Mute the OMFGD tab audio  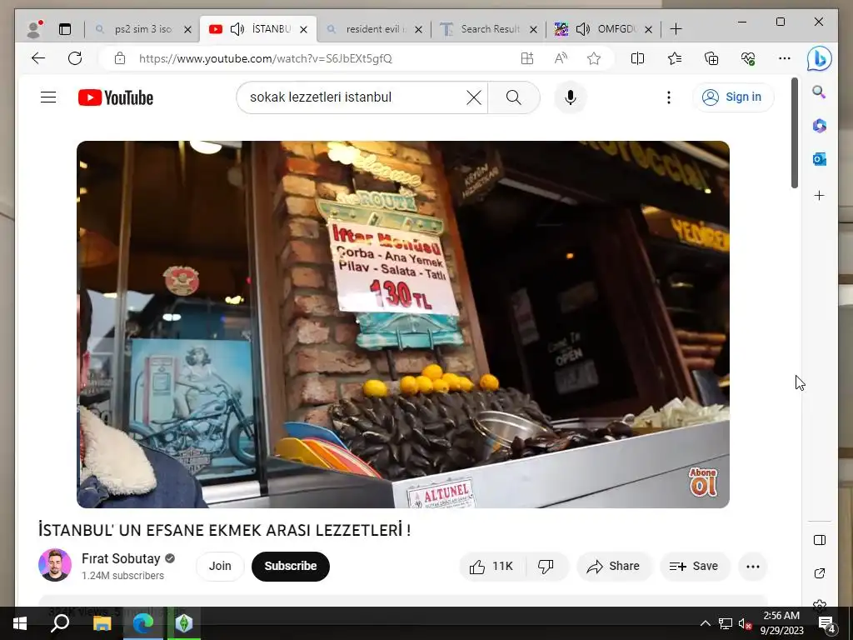582,29
